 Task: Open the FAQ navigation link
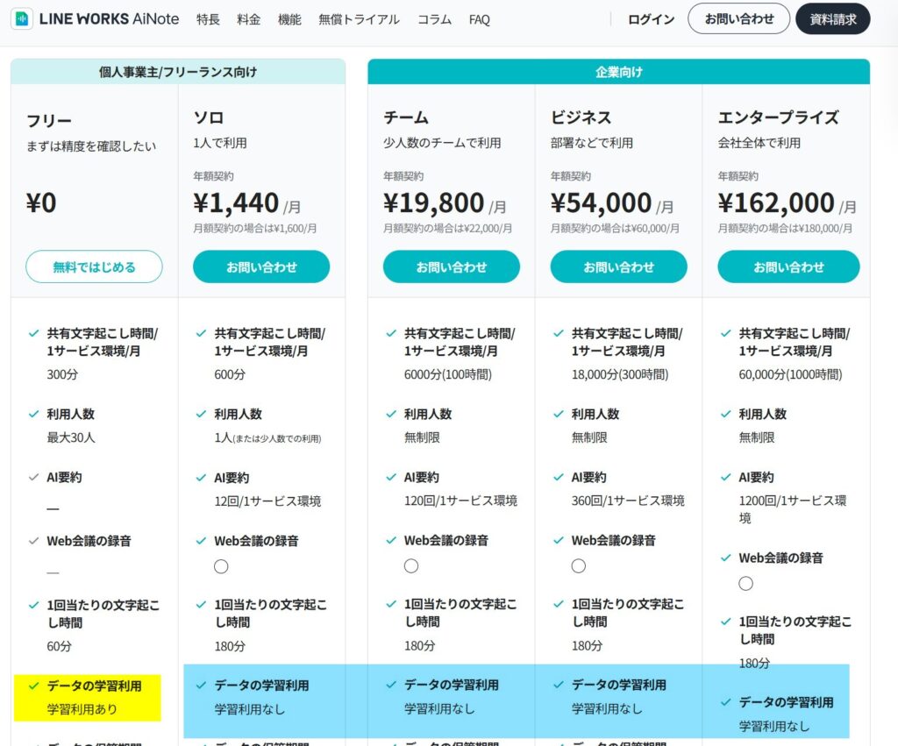[480, 19]
